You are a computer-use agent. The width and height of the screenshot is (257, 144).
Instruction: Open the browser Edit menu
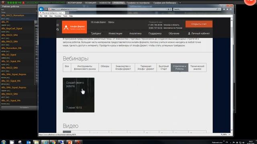(x=46, y=16)
